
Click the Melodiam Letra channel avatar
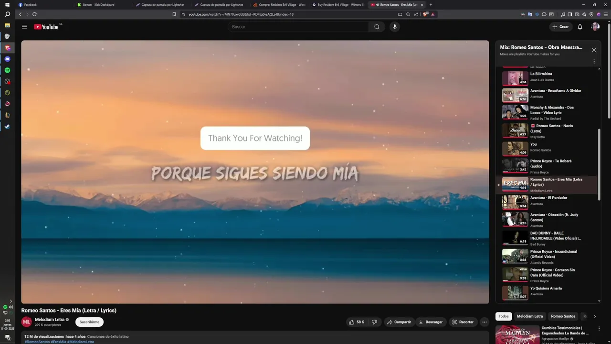[26, 322]
